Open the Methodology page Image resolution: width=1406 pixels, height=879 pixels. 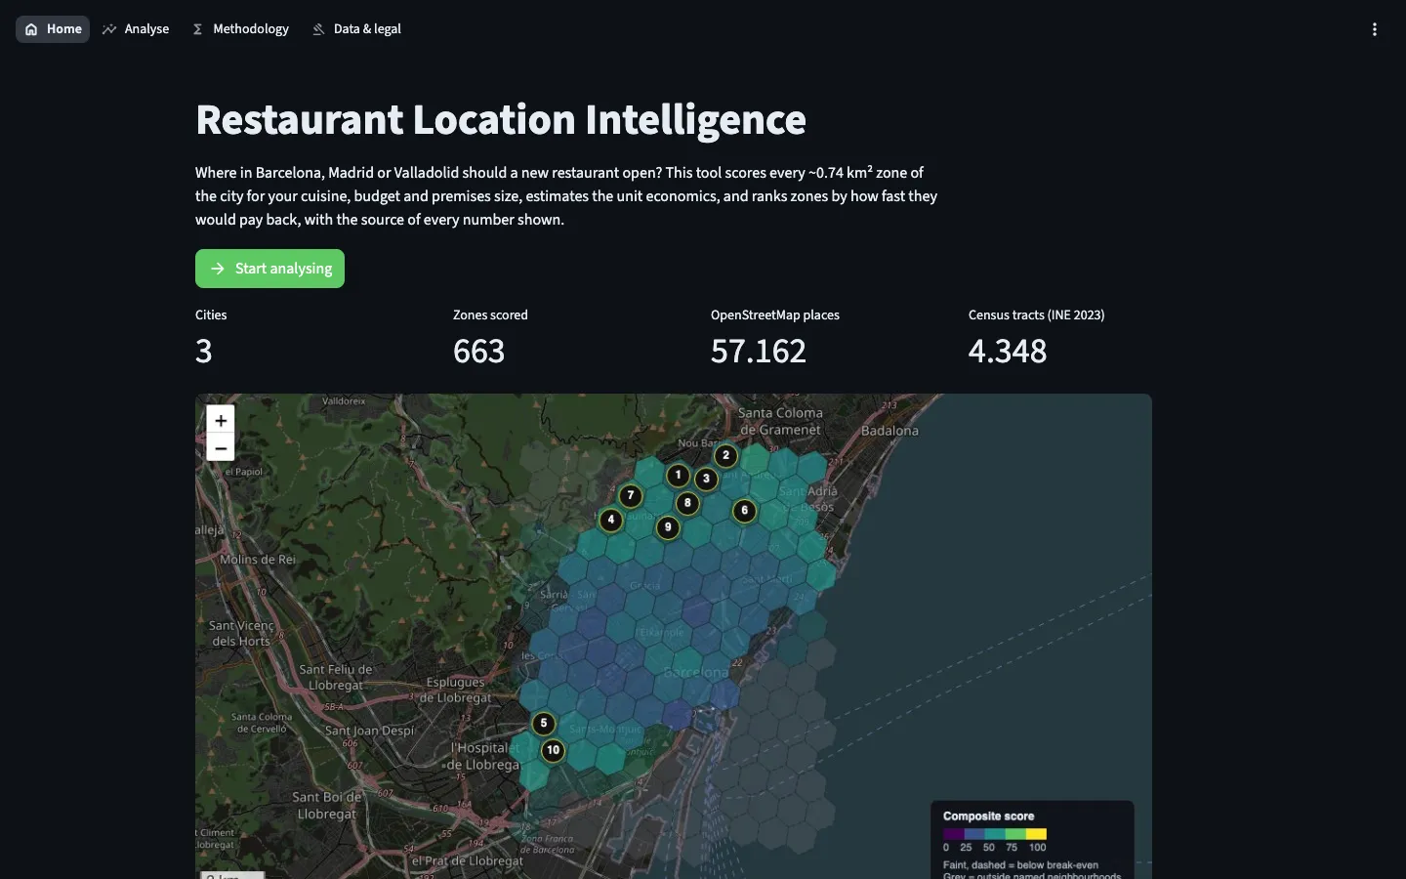240,29
